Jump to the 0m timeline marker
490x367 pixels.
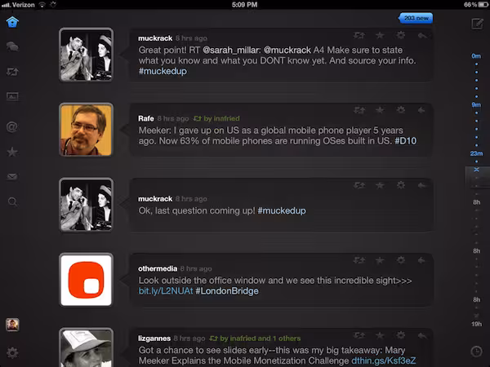click(476, 56)
